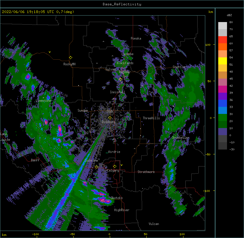This screenshot has height=238, width=244.
Task: Click the Ponoka city label
Action: (x=136, y=38)
